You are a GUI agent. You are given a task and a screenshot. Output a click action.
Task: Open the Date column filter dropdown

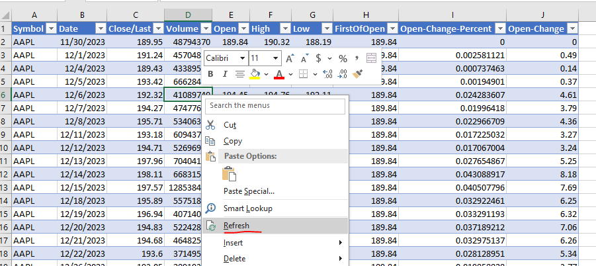pyautogui.click(x=101, y=28)
